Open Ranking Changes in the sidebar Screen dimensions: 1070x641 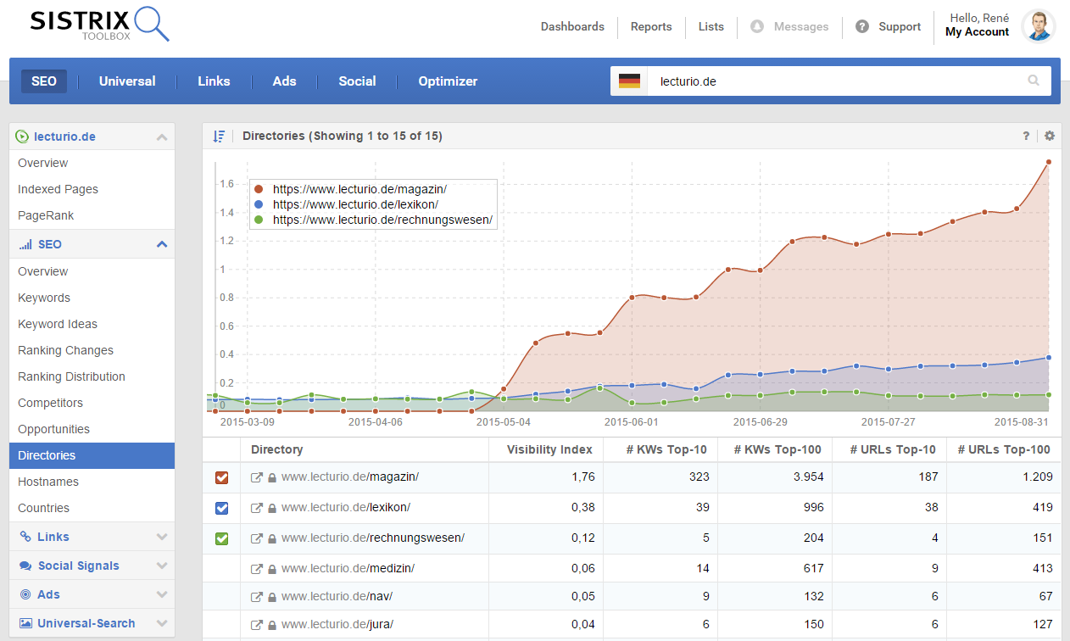tap(65, 350)
